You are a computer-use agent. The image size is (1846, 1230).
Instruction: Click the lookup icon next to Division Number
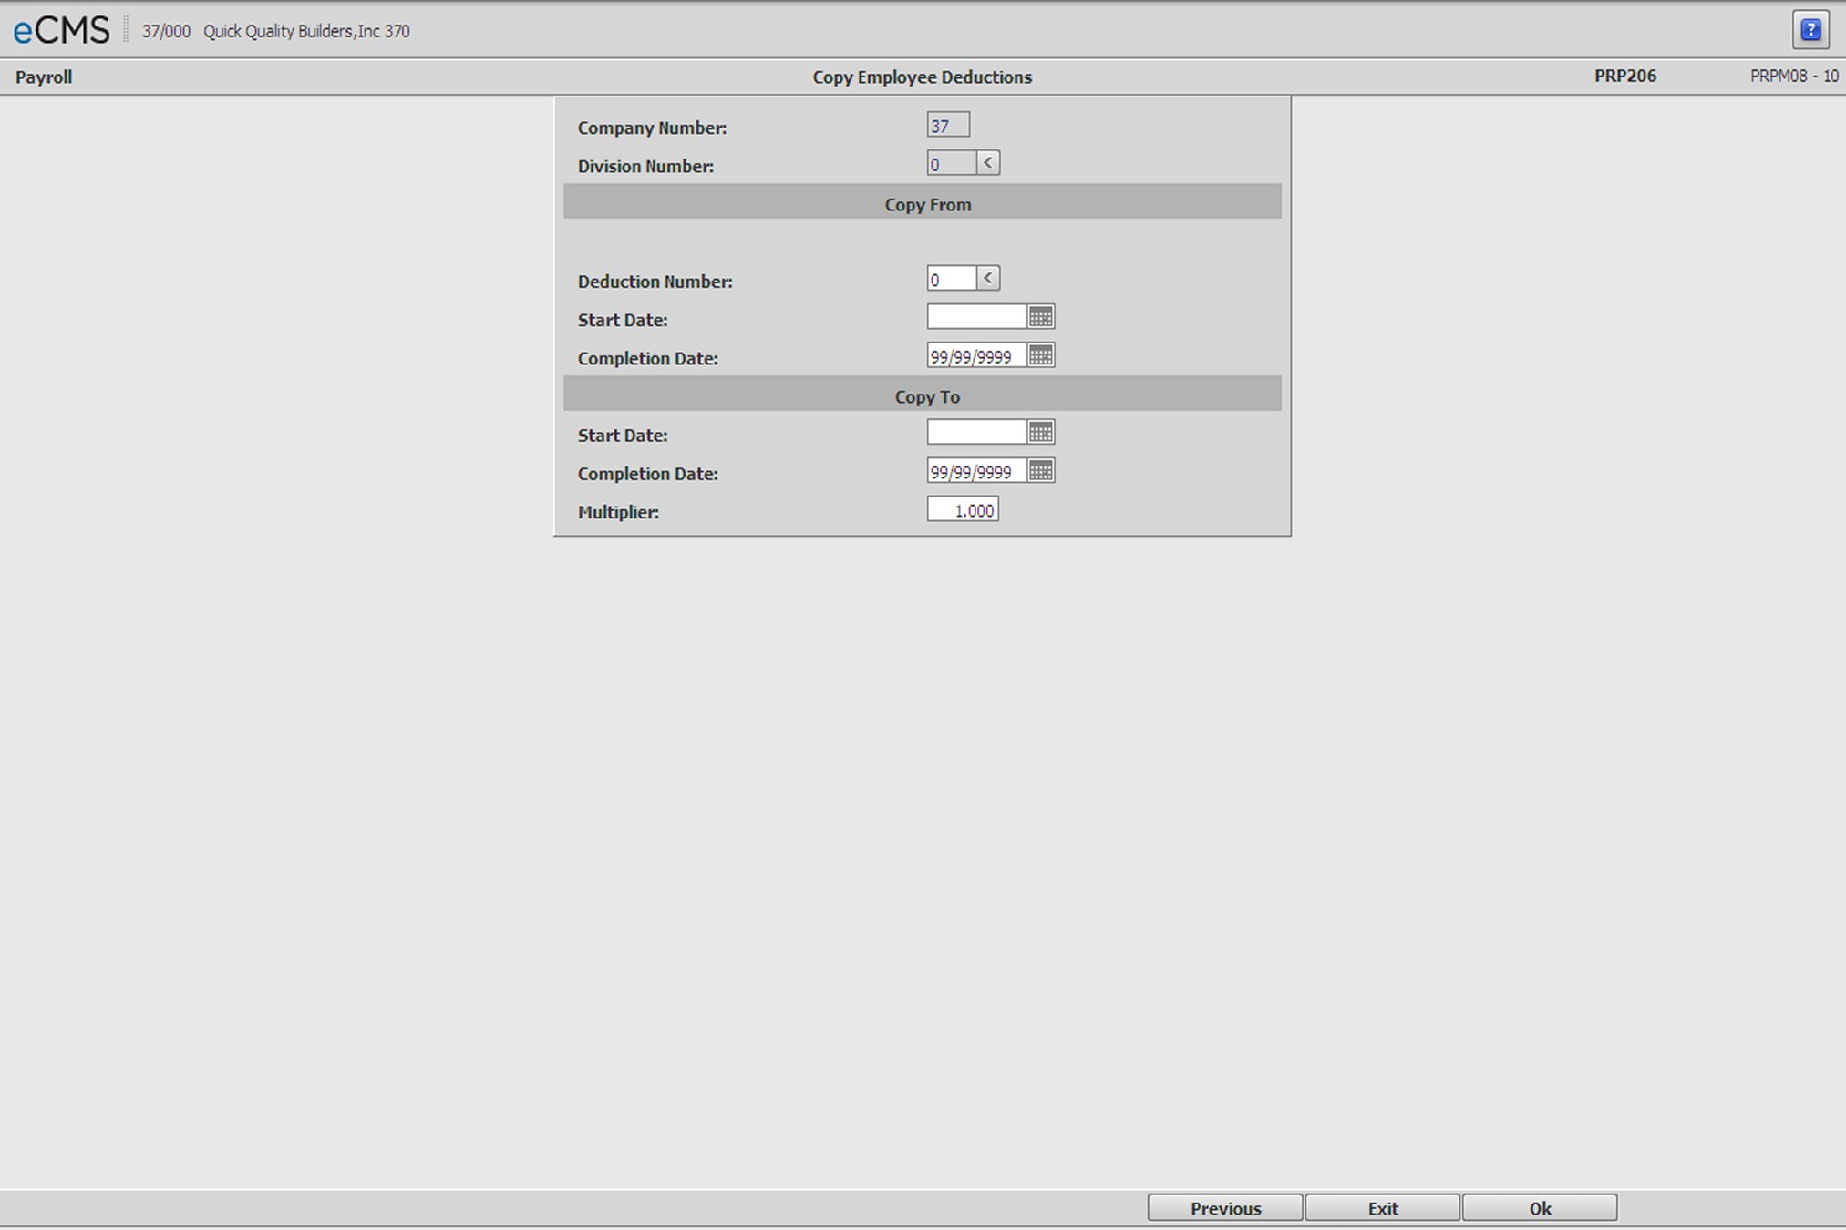[x=987, y=163]
